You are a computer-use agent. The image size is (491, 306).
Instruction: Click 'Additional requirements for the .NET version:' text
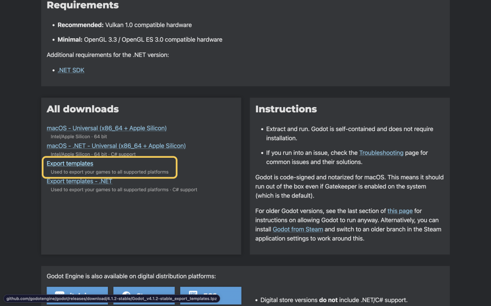pos(108,55)
